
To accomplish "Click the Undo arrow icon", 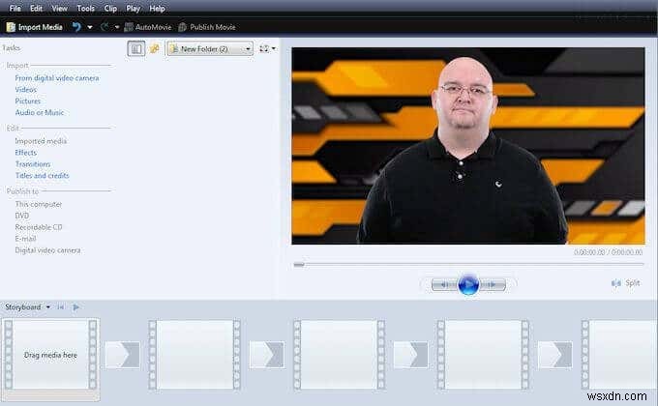I will [76, 27].
